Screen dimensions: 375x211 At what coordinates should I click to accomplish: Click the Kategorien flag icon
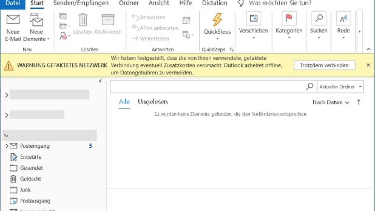[x=289, y=19]
